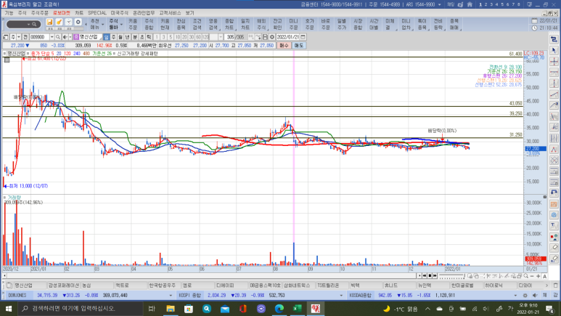Click the table icon below the 명신산업 legend
561x316 pixels.
coord(7,60)
